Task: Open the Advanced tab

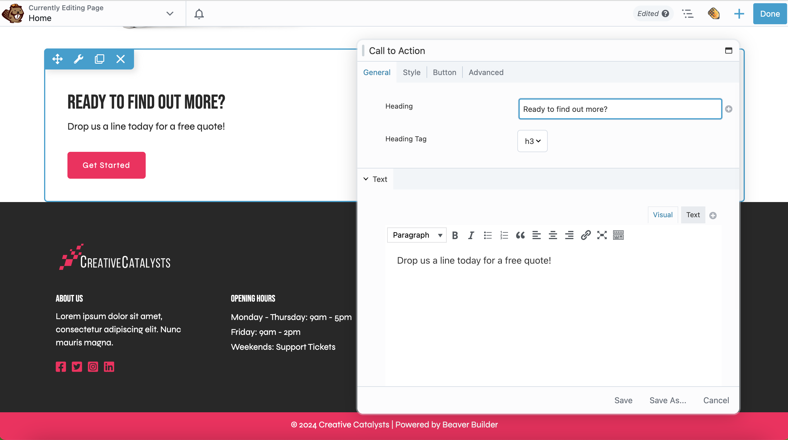Action: coord(486,72)
